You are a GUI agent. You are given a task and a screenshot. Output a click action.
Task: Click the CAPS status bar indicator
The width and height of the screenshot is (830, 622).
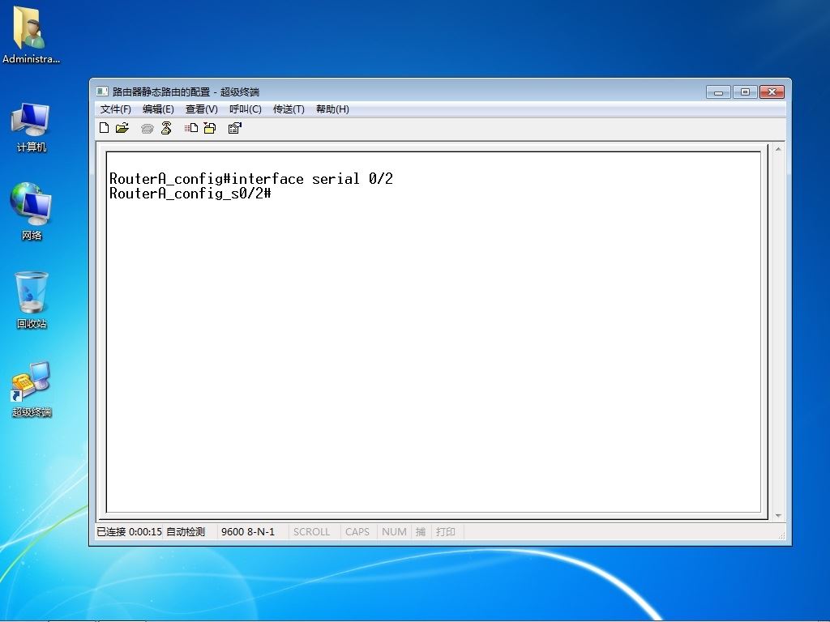click(357, 531)
